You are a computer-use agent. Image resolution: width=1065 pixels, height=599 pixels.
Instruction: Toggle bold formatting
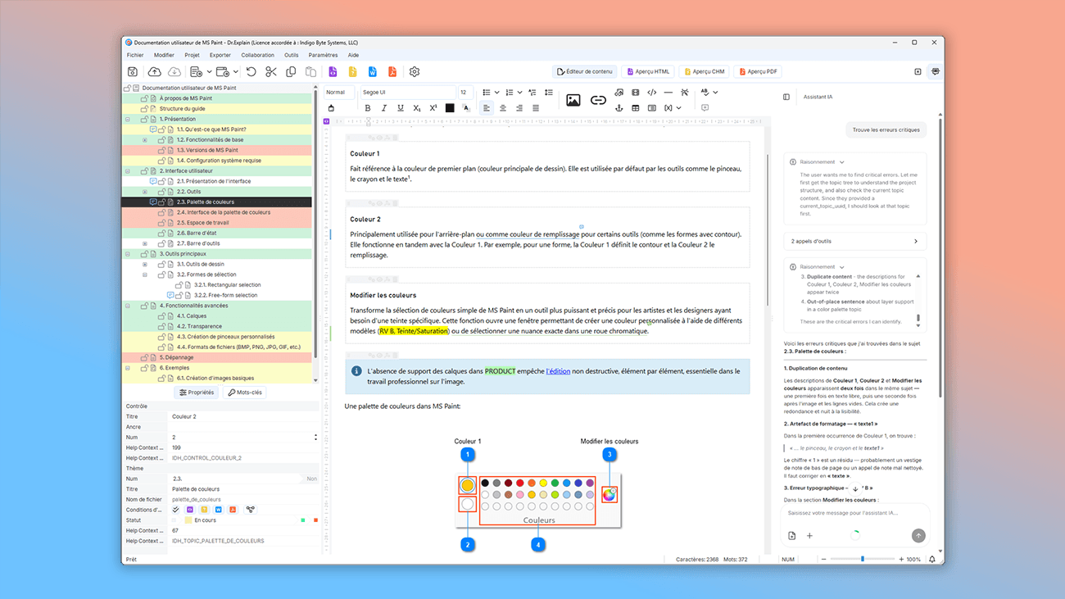click(367, 108)
